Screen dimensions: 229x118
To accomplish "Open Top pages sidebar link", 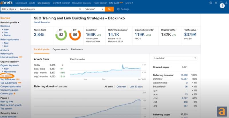I will pyautogui.click(x=6, y=76).
